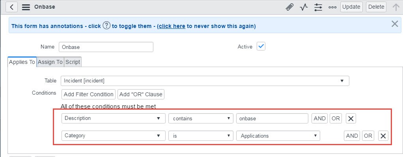Switch to the Script tab
The image size is (403, 157).
[x=73, y=62]
